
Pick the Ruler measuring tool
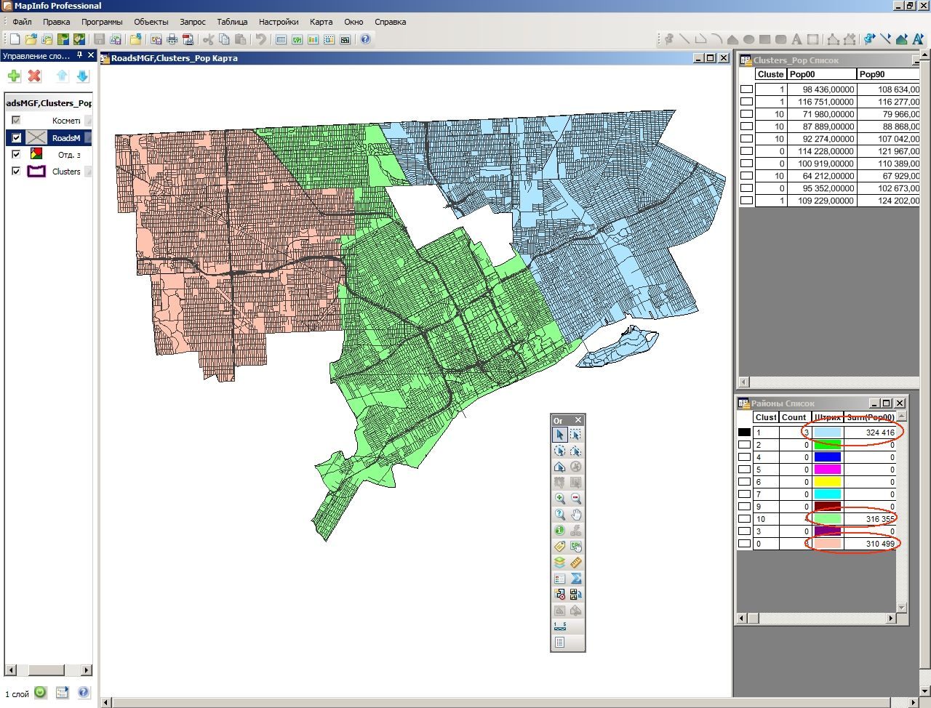[x=576, y=563]
